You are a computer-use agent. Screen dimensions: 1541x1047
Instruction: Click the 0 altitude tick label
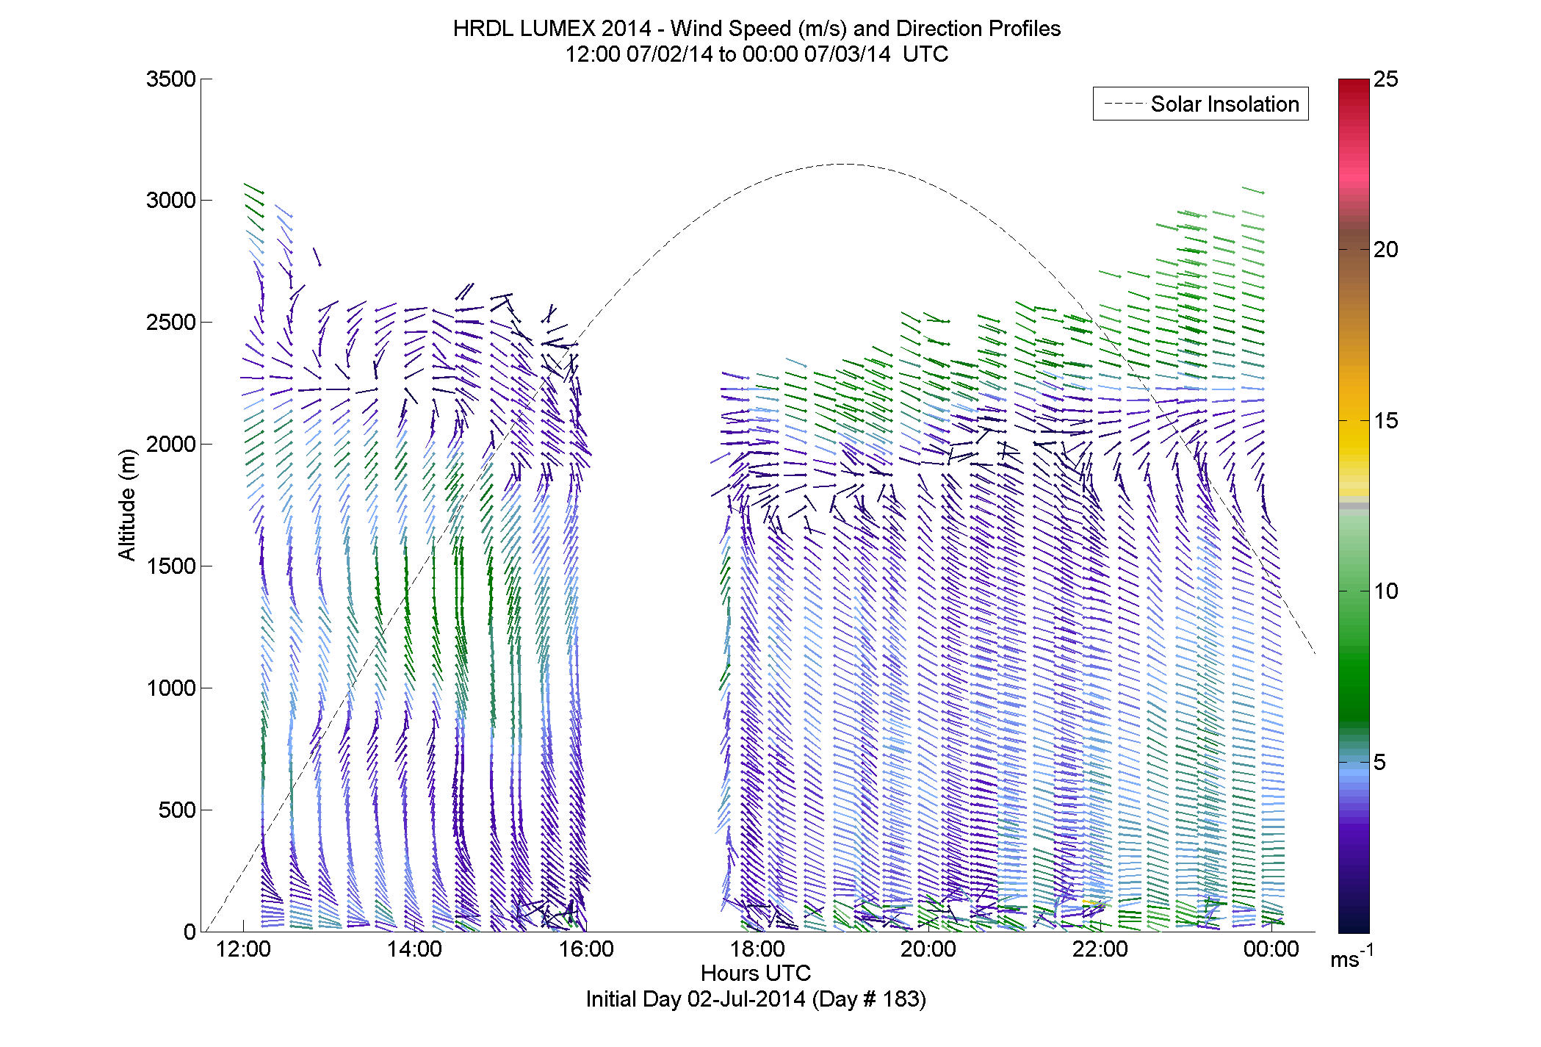point(190,932)
